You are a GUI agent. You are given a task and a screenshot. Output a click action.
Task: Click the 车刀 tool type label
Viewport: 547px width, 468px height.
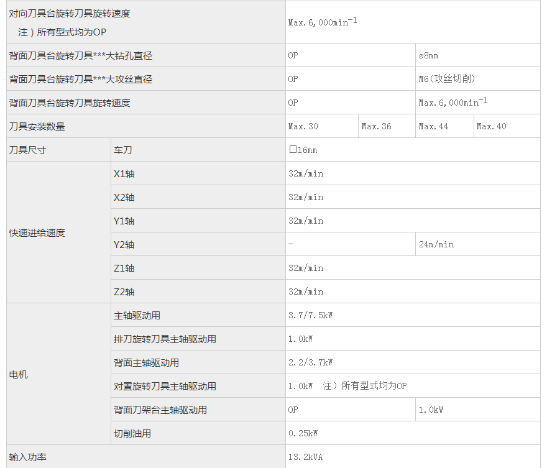click(x=123, y=150)
